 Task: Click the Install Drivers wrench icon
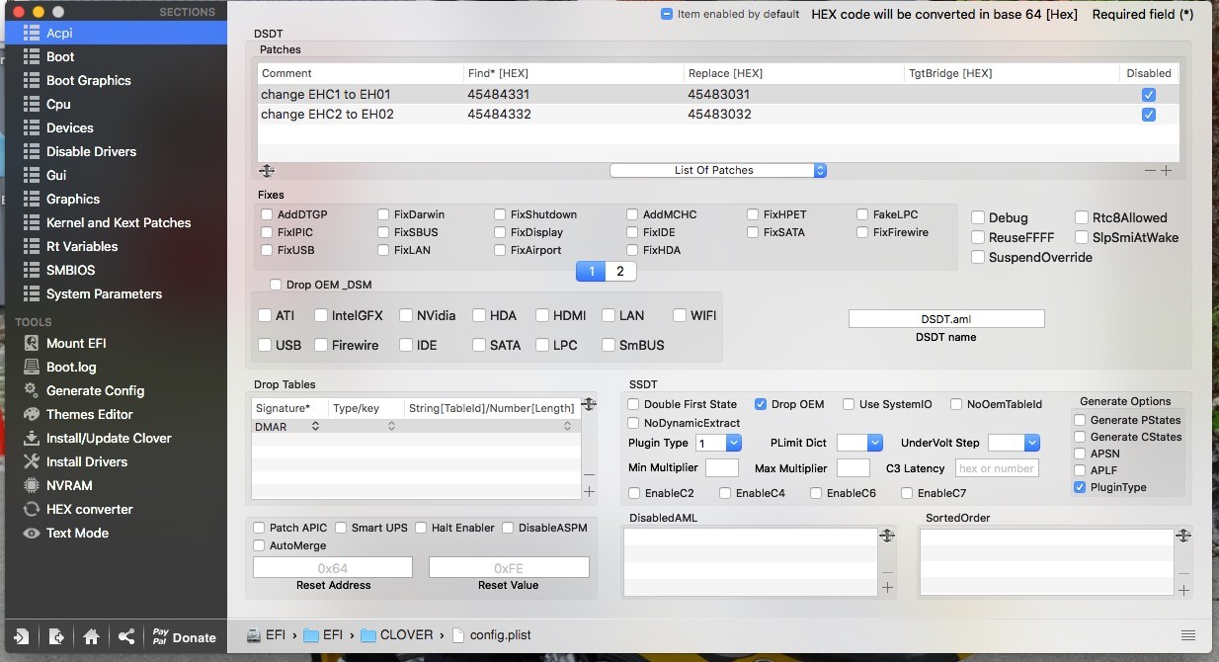pos(31,461)
